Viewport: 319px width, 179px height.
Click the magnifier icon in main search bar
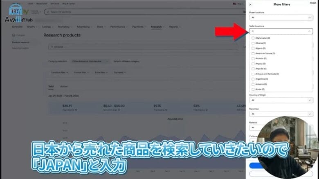pos(48,12)
